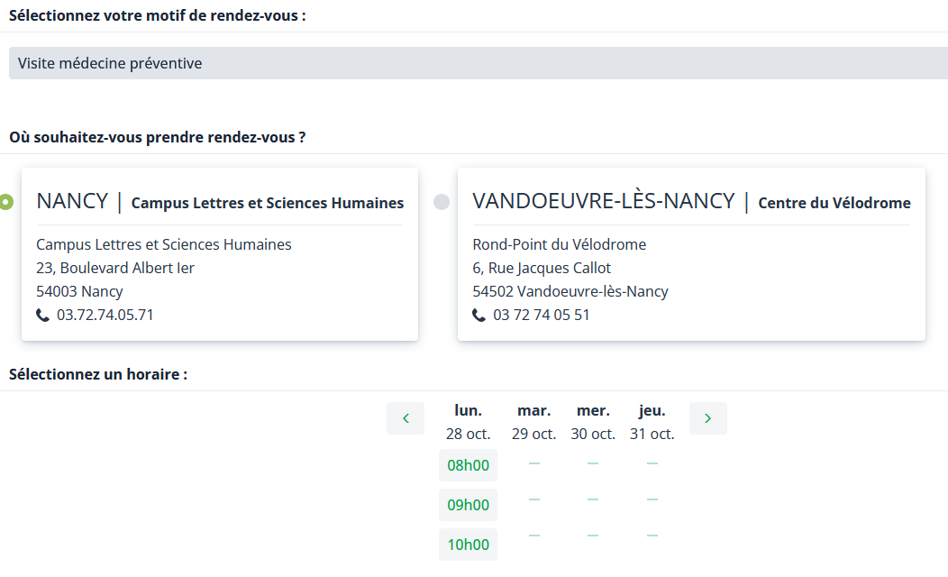Click the mer. 30 oct. column header
Image resolution: width=948 pixels, height=577 pixels.
[593, 422]
